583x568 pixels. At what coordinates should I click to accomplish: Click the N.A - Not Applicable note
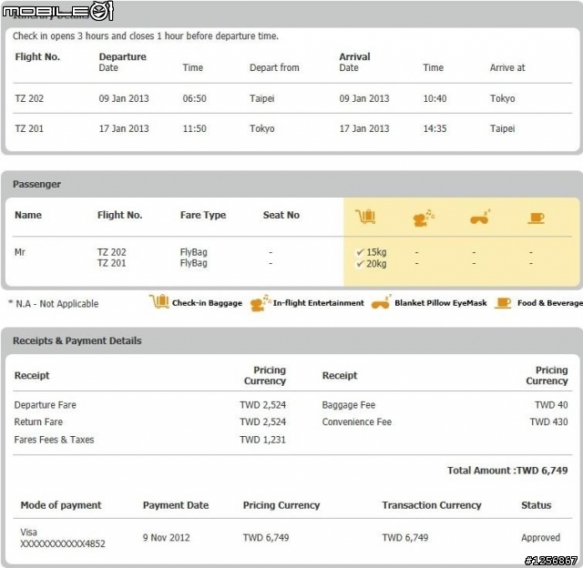(x=54, y=304)
